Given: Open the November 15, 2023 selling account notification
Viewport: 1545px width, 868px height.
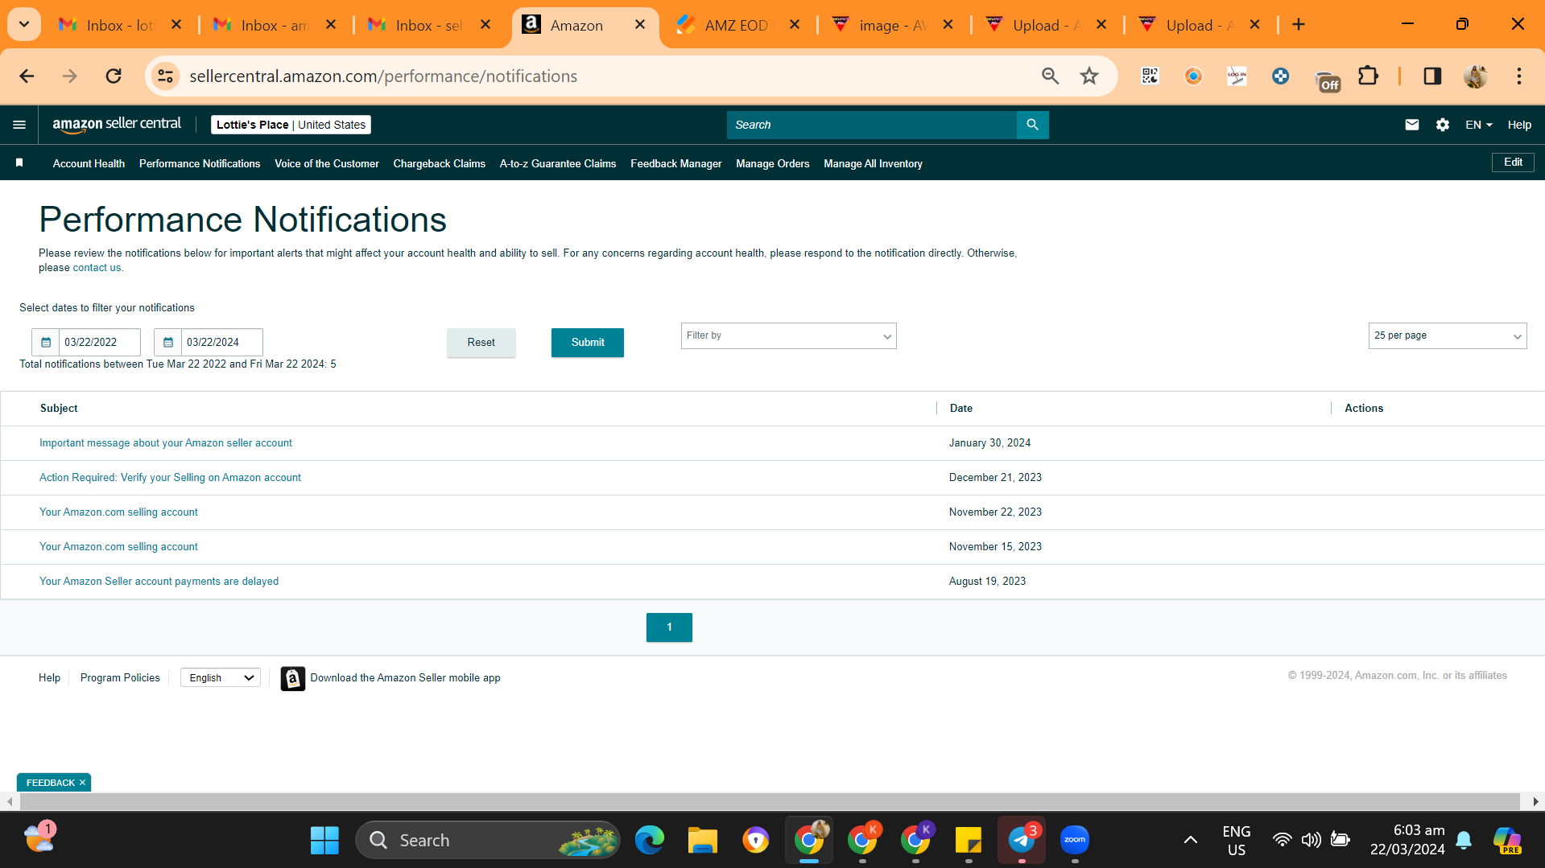Looking at the screenshot, I should point(118,547).
